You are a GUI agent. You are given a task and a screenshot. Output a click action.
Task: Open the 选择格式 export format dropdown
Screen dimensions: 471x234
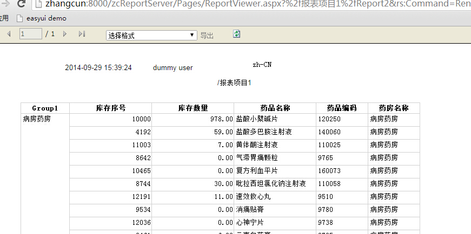point(152,36)
